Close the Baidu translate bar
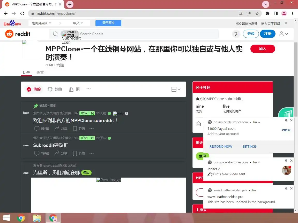Image resolution: width=298 pixels, height=223 pixels. [x=286, y=23]
